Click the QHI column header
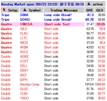This screenshot has height=101, width=107. point(89,10)
